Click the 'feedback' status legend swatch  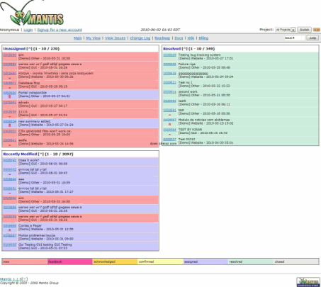tap(69, 261)
